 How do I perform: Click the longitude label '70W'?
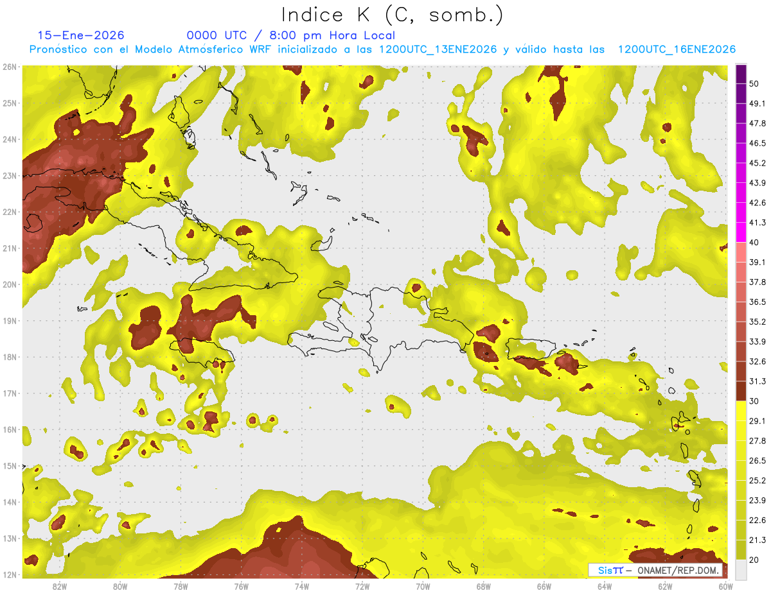423,587
